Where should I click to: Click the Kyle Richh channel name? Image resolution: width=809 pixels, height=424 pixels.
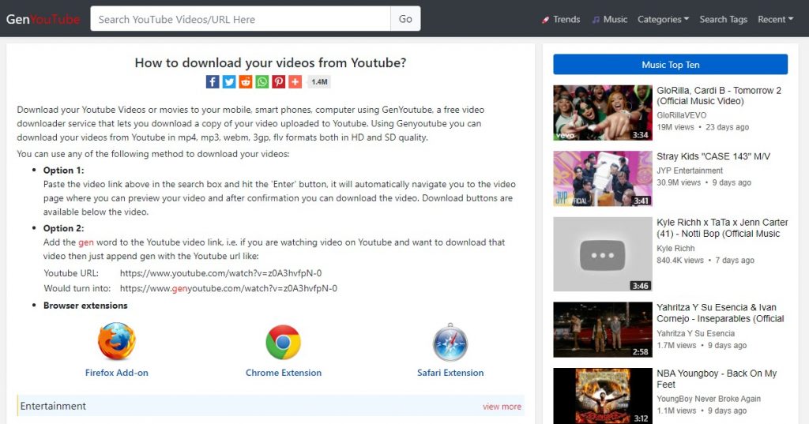point(675,248)
